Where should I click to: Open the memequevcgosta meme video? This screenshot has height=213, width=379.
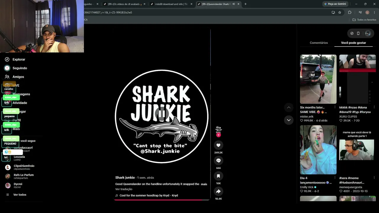357,150
